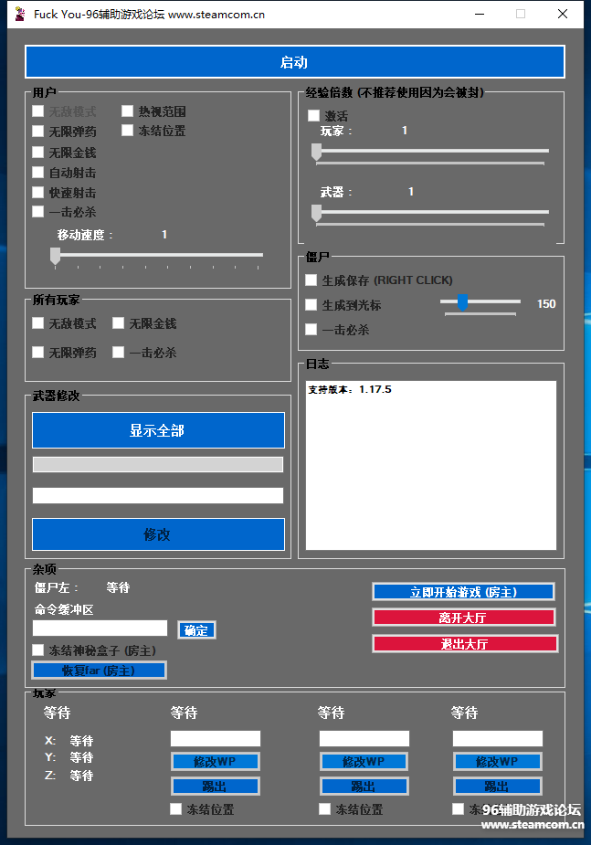The height and width of the screenshot is (845, 591).
Task: Enable the 热视范围 checkbox
Action: [127, 111]
